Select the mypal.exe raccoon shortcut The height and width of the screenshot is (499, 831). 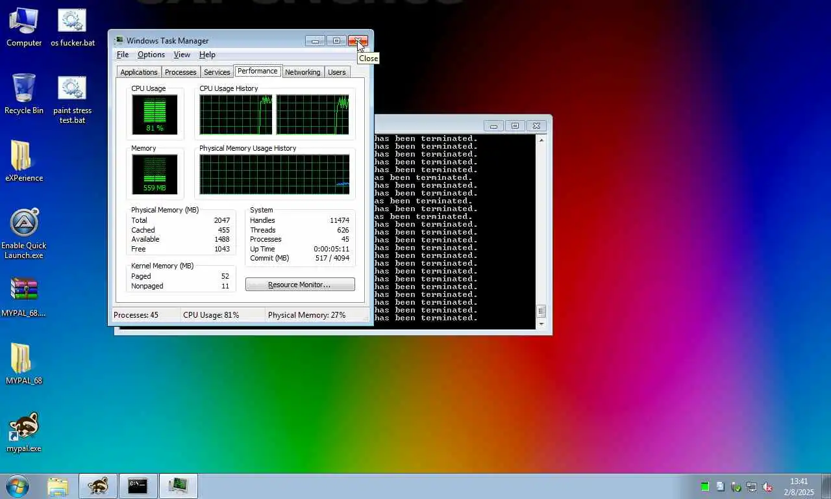24,432
